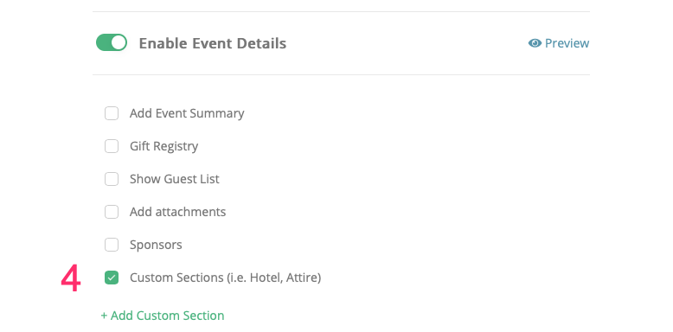Click the Sponsors label text
The image size is (673, 332).
156,246
